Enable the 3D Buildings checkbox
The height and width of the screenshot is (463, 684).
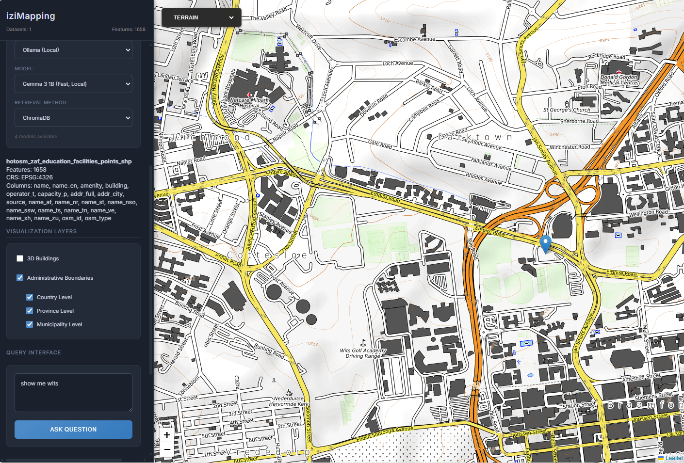click(x=20, y=258)
